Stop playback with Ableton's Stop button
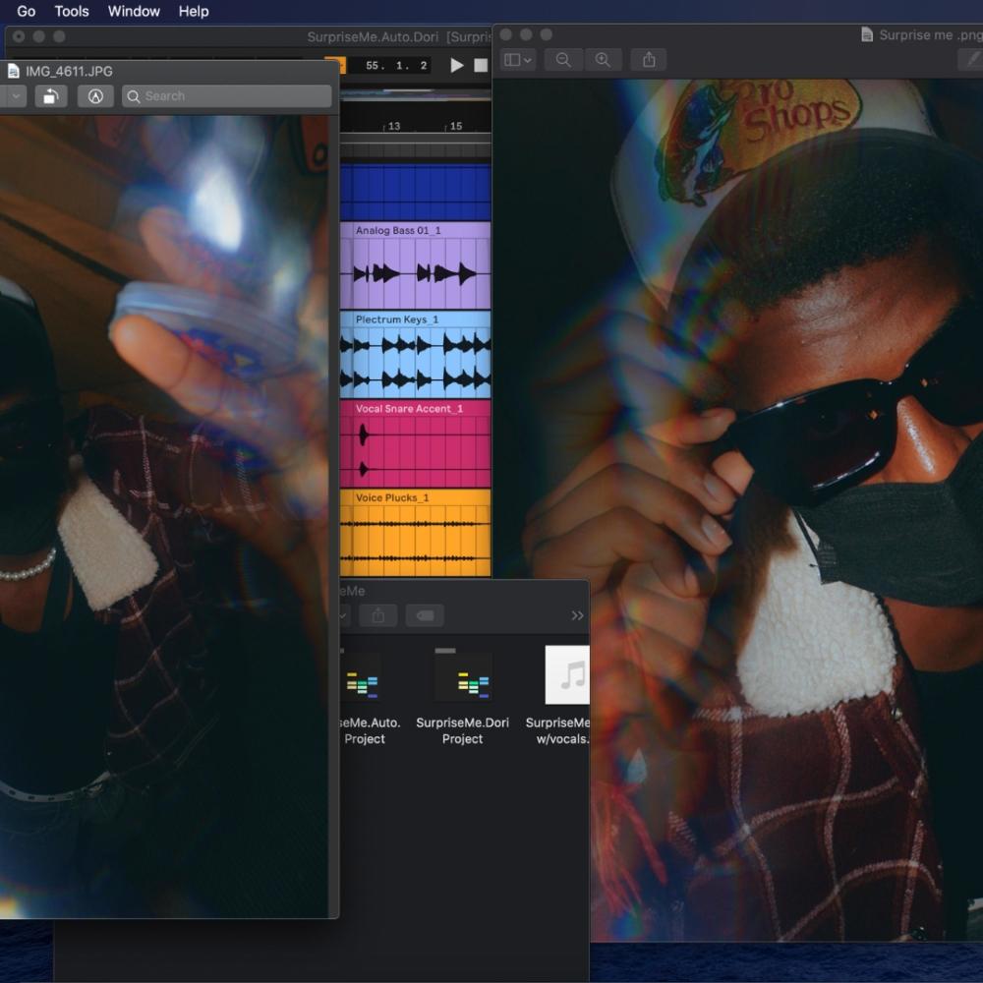 [x=481, y=65]
